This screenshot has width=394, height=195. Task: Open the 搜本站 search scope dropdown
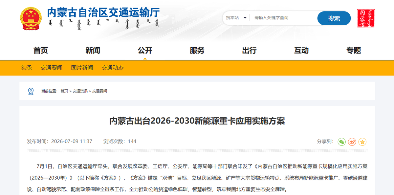(x=236, y=18)
